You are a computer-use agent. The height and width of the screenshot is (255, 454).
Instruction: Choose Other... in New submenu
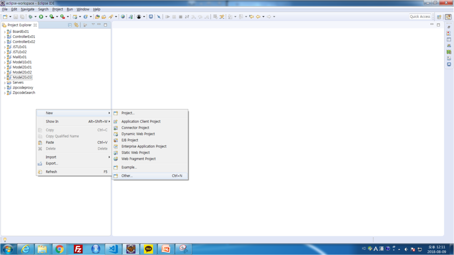150,176
